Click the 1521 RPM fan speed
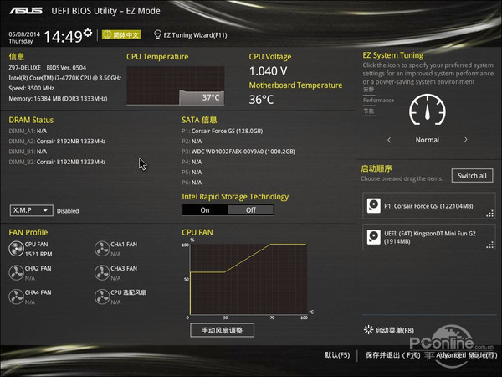Screen dimensions: 502x377 coord(38,254)
